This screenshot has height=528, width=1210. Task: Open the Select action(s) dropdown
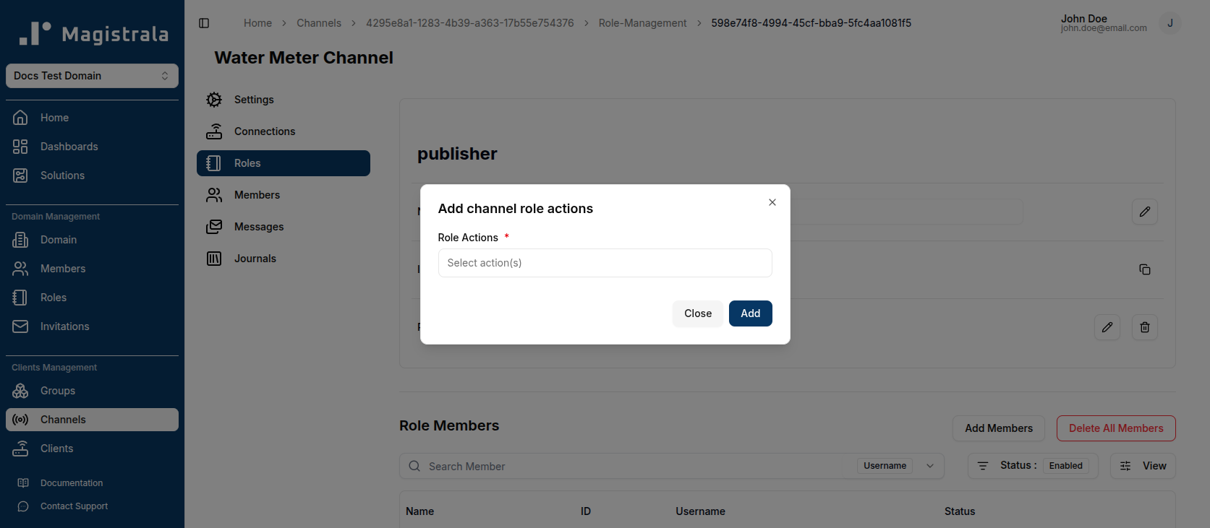click(x=605, y=263)
